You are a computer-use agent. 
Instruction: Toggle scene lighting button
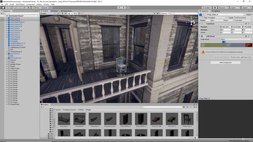click(62, 13)
